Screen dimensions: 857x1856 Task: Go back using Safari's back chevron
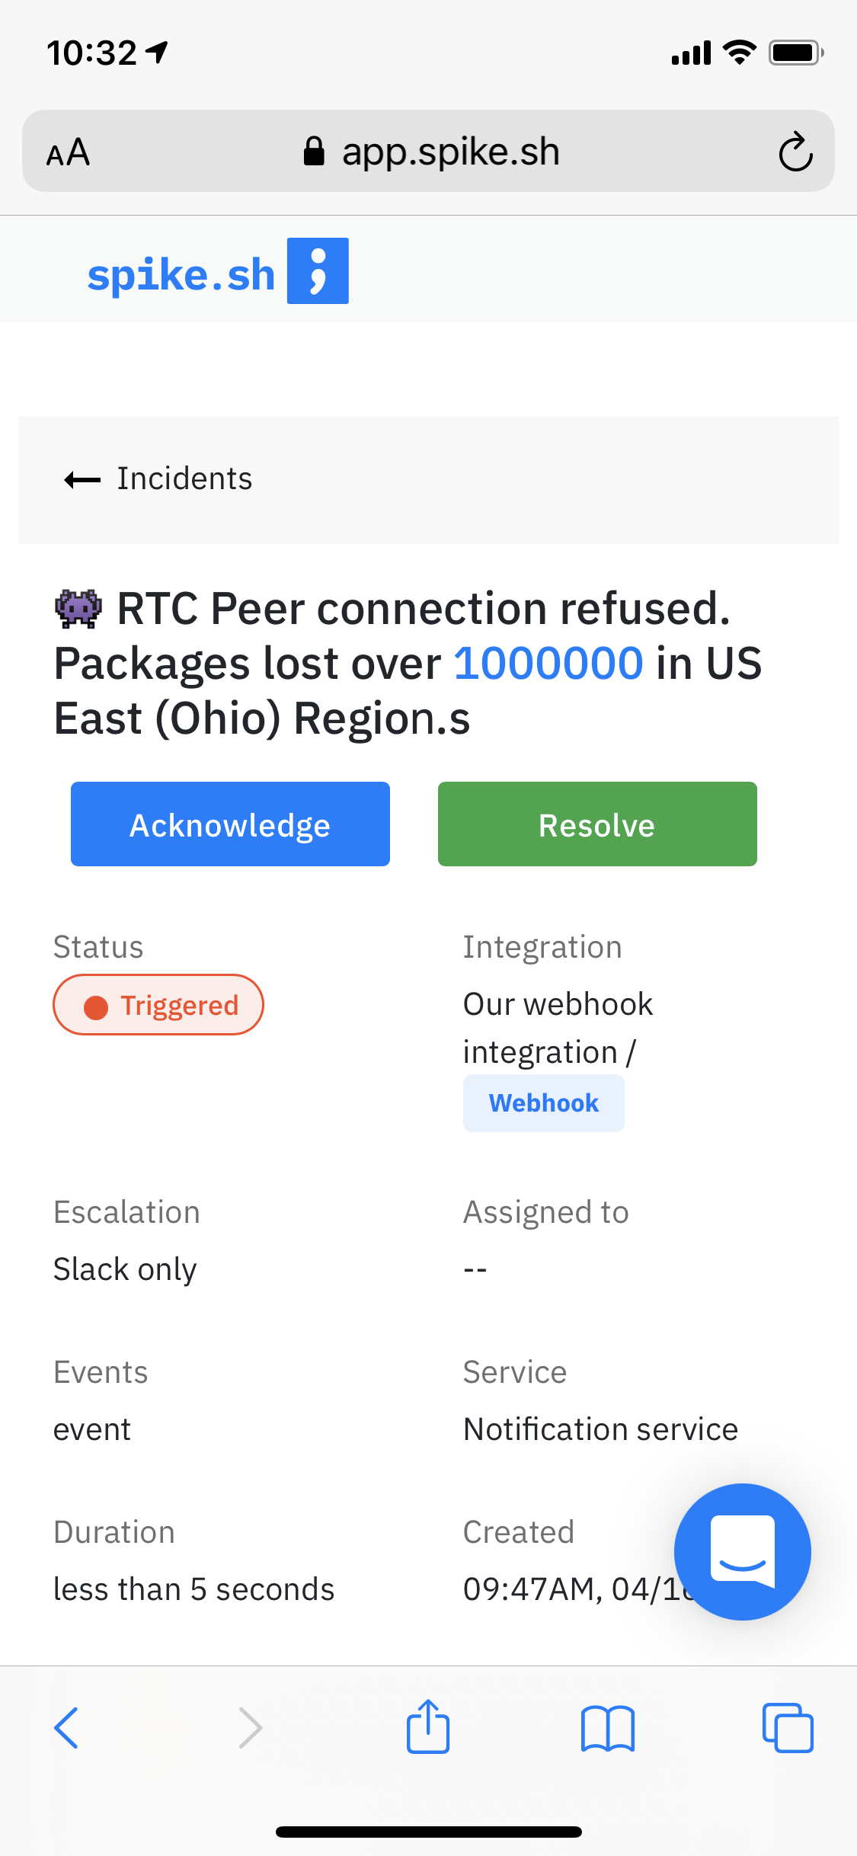click(66, 1728)
